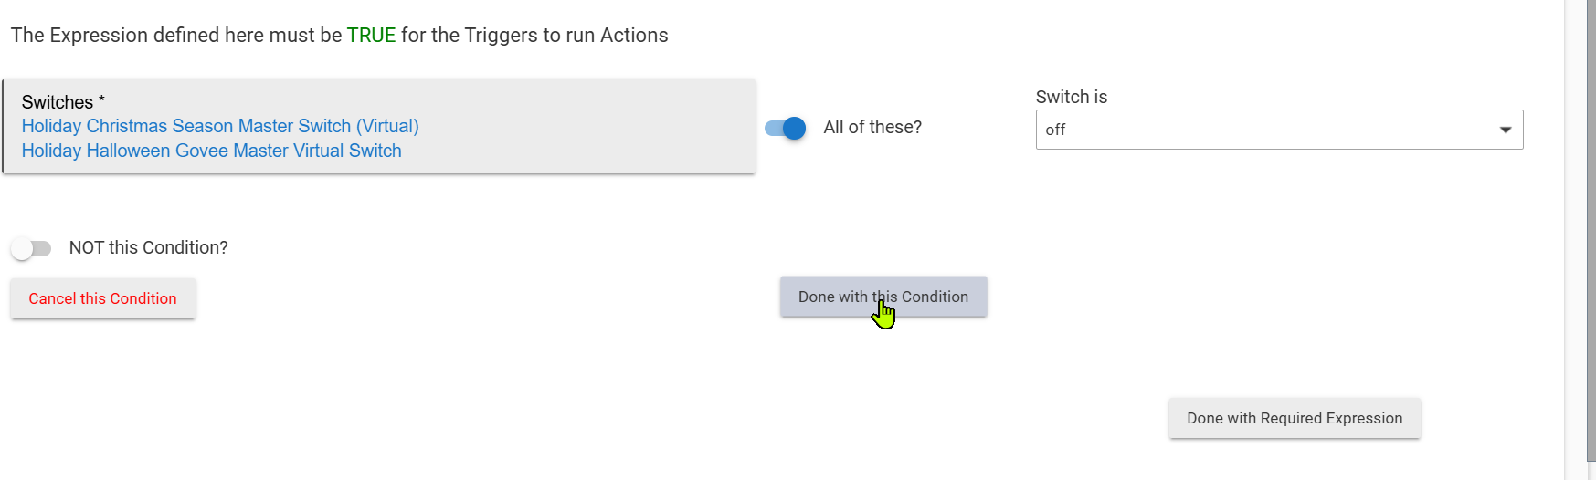Turn off the "All of these?" toggle
The image size is (1596, 480).
786,128
